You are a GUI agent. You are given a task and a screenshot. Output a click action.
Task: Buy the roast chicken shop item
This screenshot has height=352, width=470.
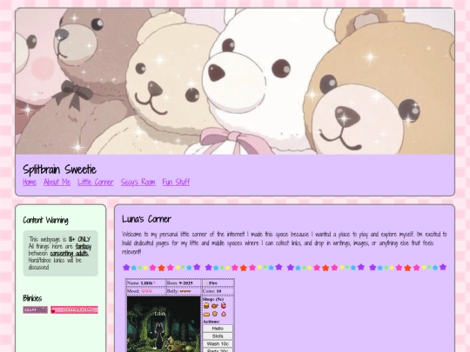click(x=215, y=306)
